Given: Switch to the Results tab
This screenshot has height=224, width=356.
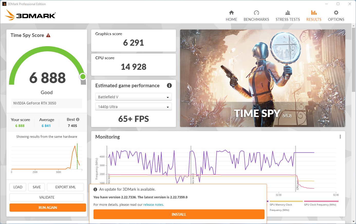Looking at the screenshot, I should 314,15.
